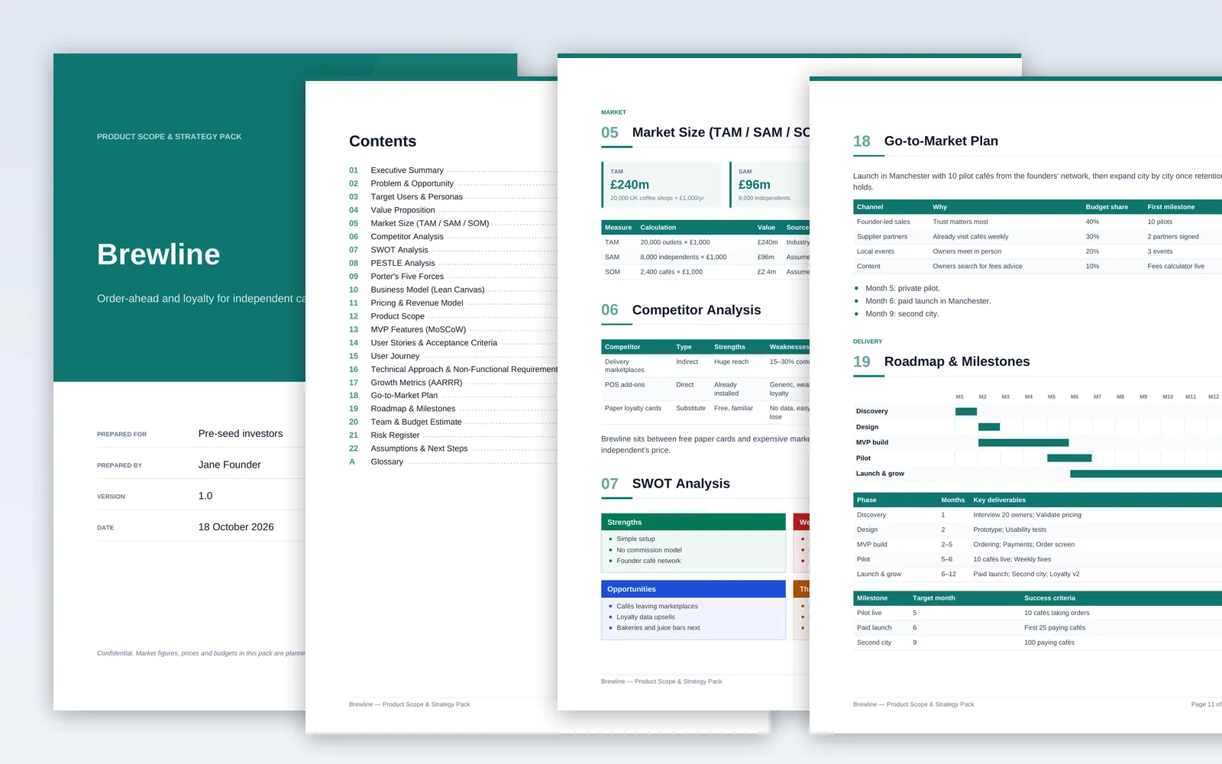Viewport: 1222px width, 764px height.
Task: Select 'Paid launch' milestone row
Action: coord(1037,628)
